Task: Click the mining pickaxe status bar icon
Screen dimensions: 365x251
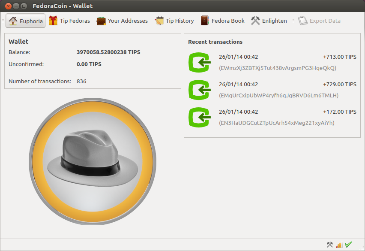Action: (329, 245)
